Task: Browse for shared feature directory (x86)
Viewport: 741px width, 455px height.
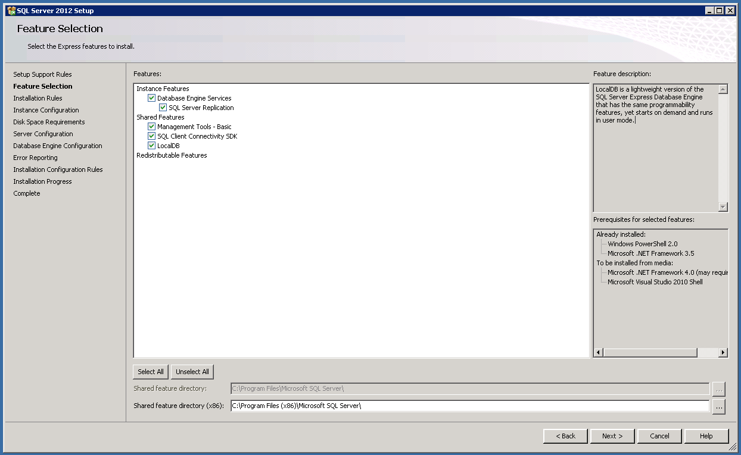Action: point(719,406)
